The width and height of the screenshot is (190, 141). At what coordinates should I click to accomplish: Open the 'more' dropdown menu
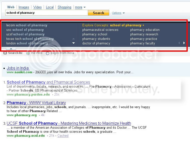80,7
